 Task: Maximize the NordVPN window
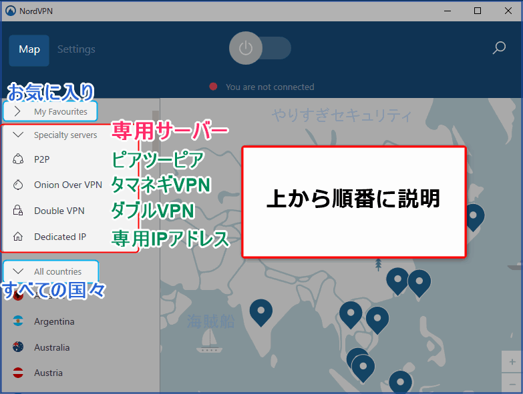point(478,11)
